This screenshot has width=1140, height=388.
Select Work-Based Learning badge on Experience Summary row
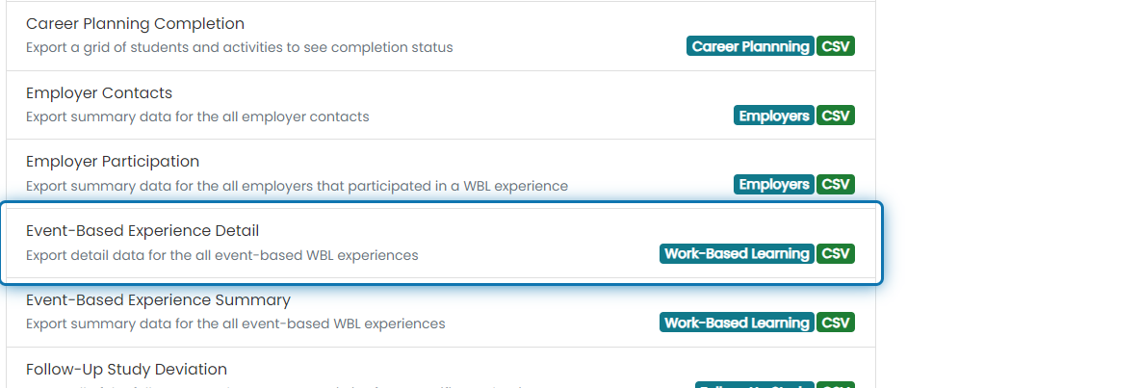(x=738, y=323)
